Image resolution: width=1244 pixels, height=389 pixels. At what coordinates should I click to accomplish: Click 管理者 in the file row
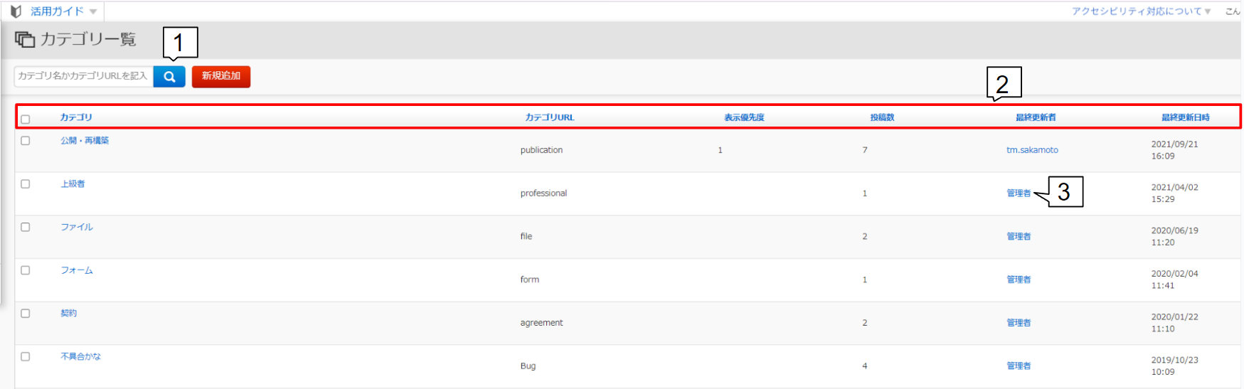pyautogui.click(x=1019, y=237)
